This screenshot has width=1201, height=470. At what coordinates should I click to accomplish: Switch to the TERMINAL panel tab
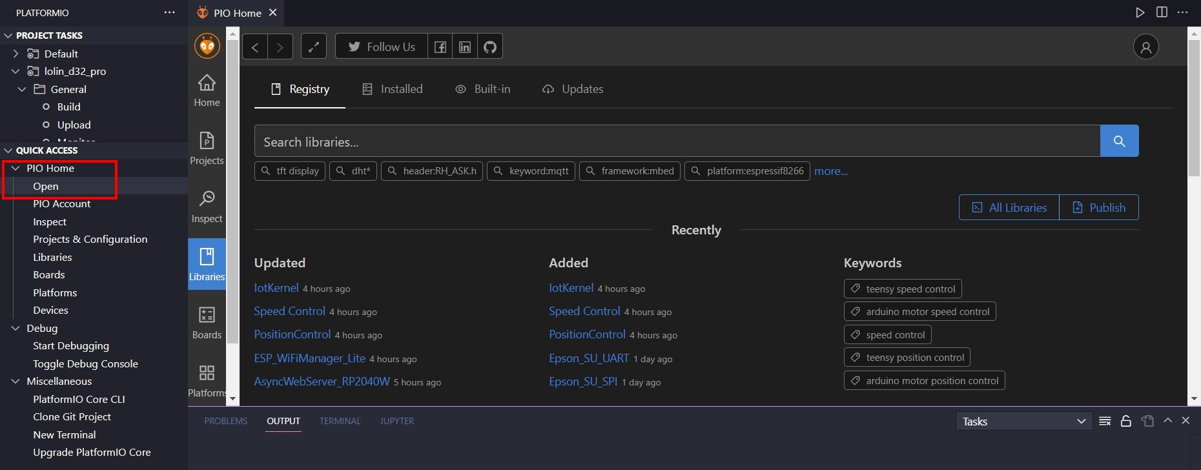point(340,421)
